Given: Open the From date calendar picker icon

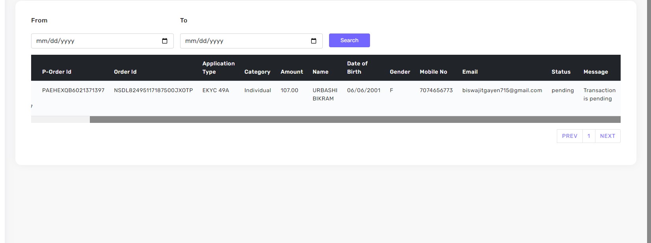Looking at the screenshot, I should point(165,41).
